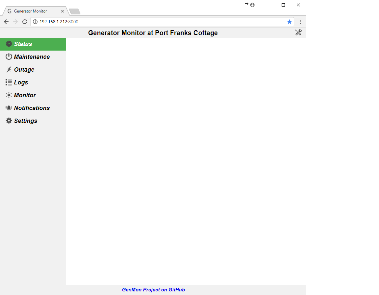
Task: Switch to the Generator Monitor tab
Action: (33, 11)
